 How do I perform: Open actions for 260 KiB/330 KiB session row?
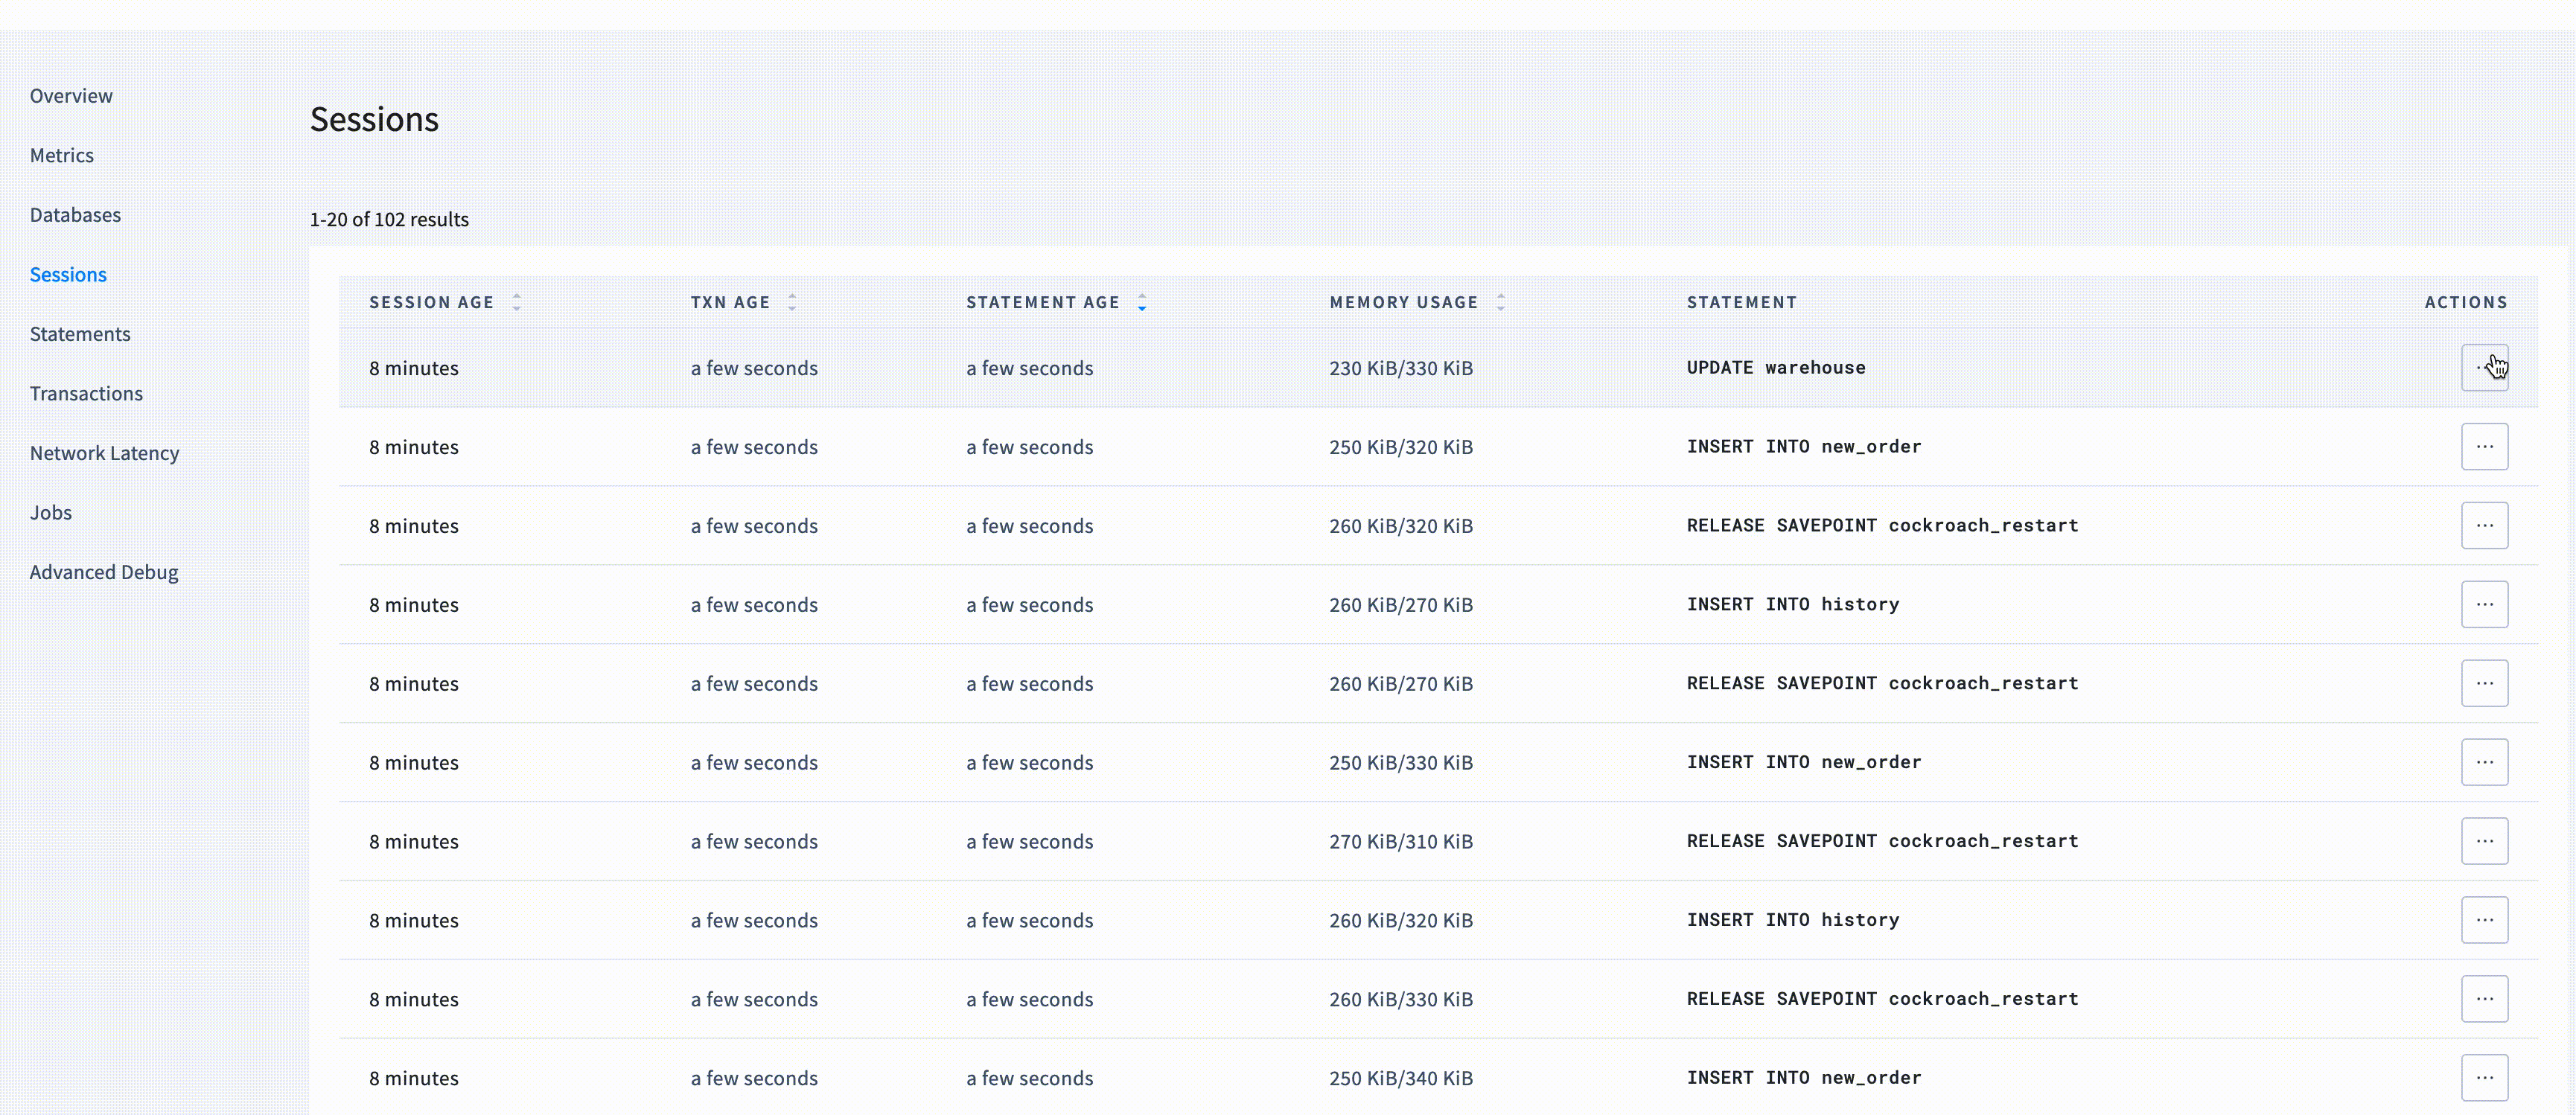tap(2484, 999)
